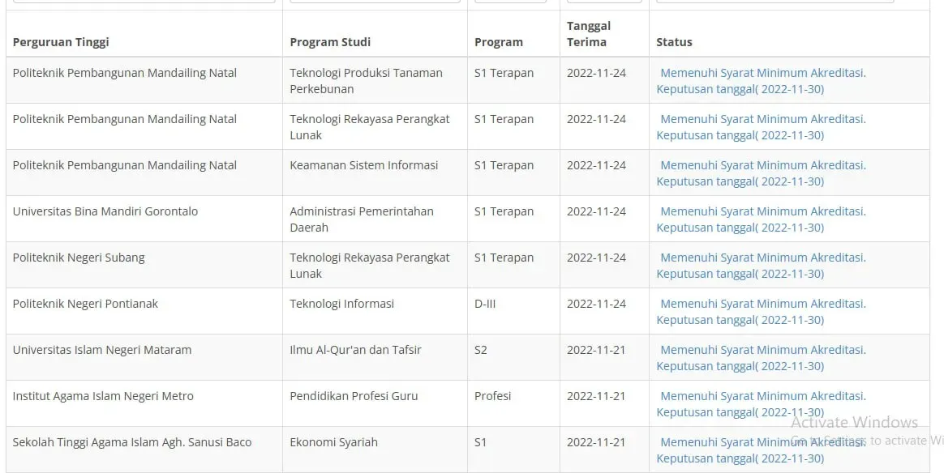Sort table by Status column header

tap(672, 41)
